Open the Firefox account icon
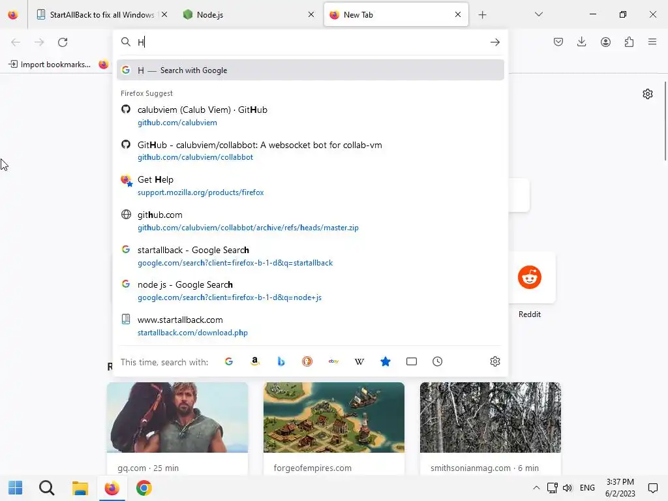The height and width of the screenshot is (501, 668). (605, 42)
